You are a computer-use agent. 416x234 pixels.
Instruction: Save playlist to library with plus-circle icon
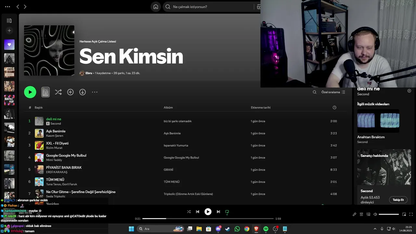point(70,92)
